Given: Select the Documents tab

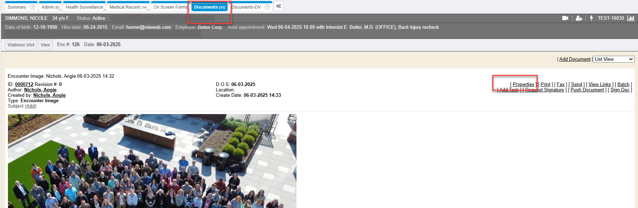Looking at the screenshot, I should point(209,7).
